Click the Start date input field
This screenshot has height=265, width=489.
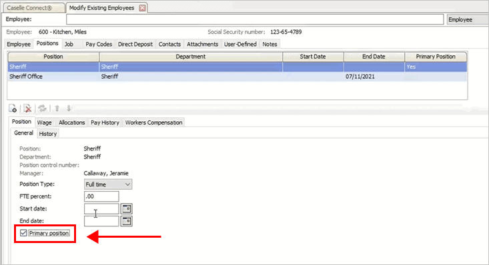pos(101,208)
